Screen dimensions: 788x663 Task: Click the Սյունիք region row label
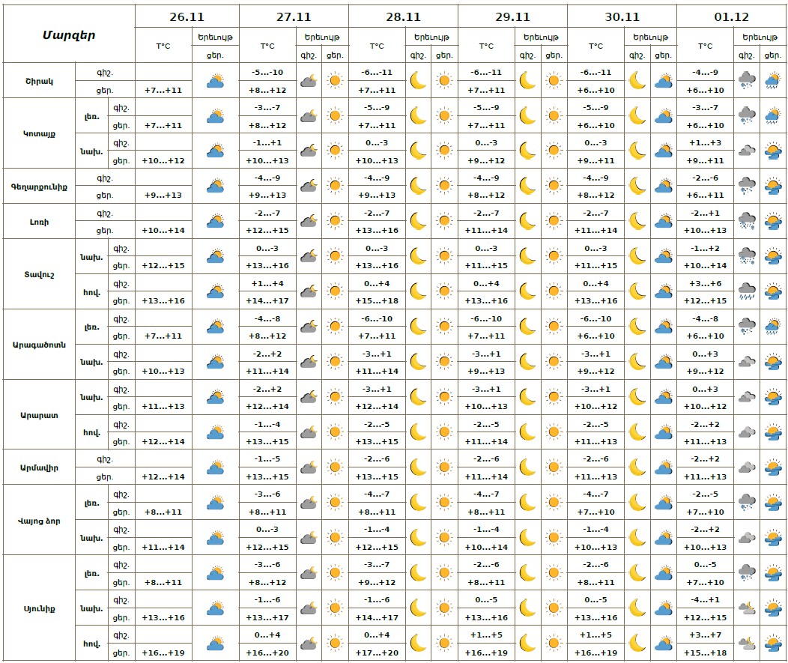37,608
